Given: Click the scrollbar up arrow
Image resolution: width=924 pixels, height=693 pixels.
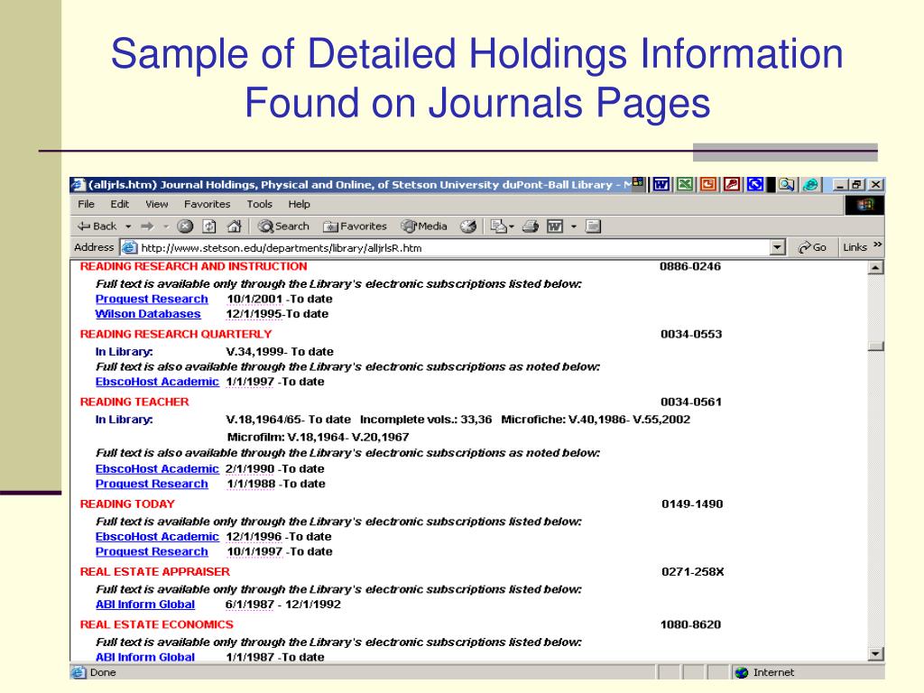Looking at the screenshot, I should [875, 268].
